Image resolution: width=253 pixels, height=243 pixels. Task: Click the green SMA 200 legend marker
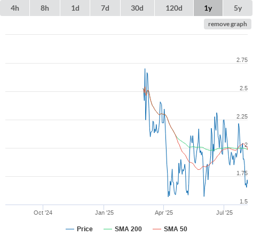(x=108, y=229)
